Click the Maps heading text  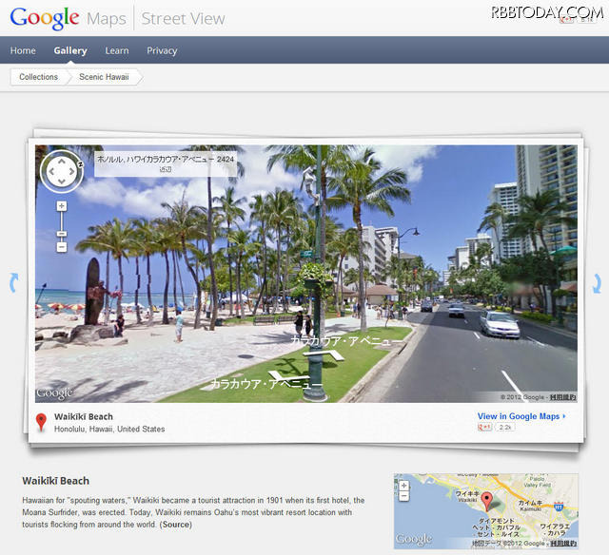107,19
